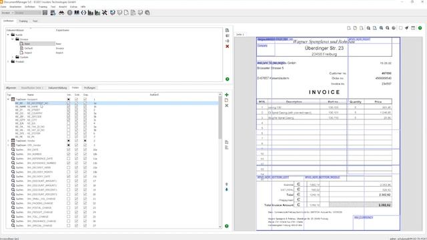
Task: Click green help icon below fields list
Action: [227, 226]
